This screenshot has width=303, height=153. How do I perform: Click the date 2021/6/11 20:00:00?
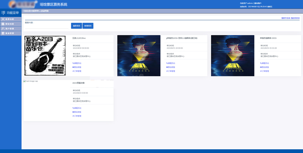(x=175, y=48)
